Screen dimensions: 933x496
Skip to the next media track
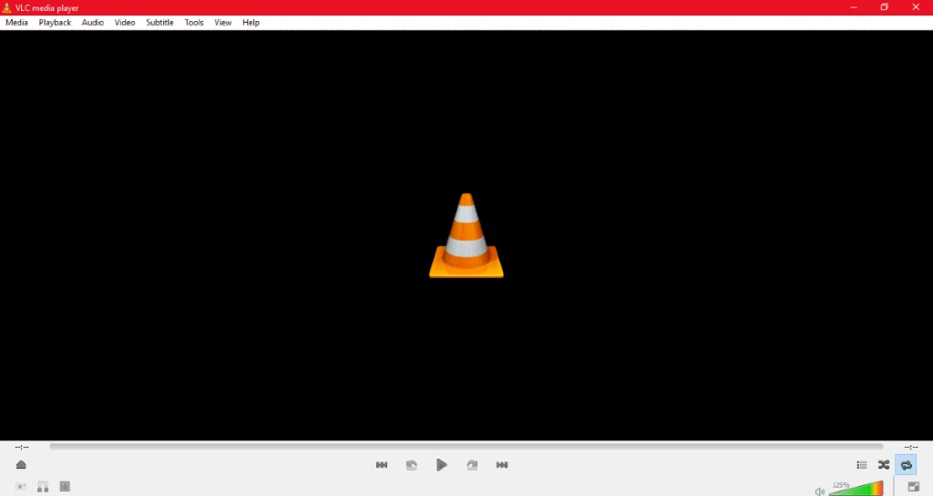click(x=502, y=465)
